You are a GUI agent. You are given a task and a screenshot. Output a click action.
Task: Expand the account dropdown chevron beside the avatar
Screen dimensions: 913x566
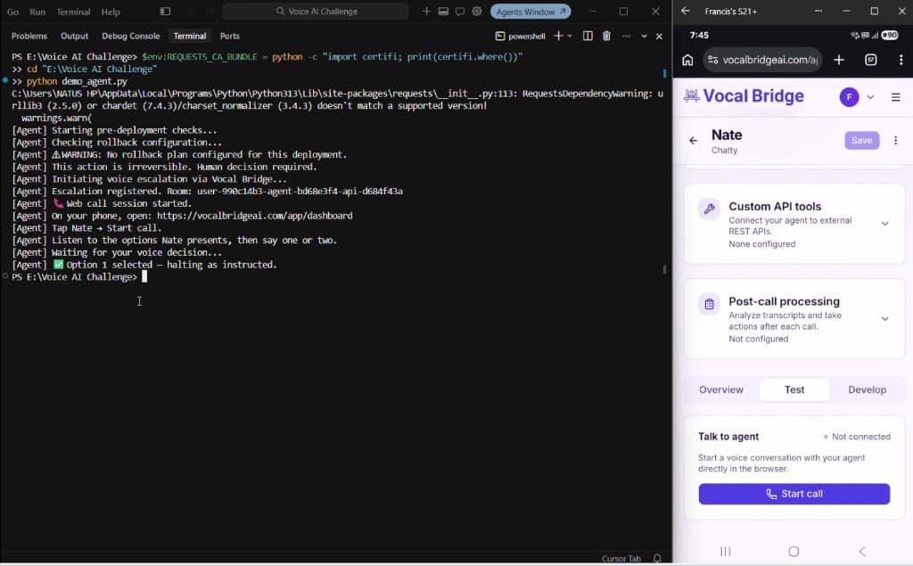tap(870, 97)
